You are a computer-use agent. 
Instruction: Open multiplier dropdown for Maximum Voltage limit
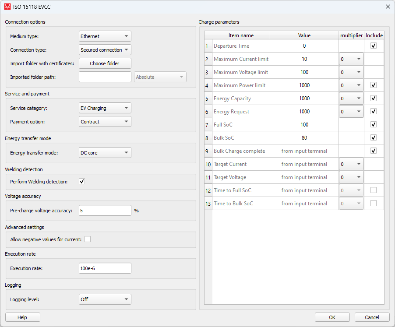[351, 72]
